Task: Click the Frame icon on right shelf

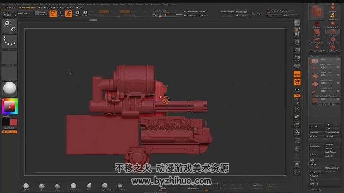Action: [x=297, y=109]
